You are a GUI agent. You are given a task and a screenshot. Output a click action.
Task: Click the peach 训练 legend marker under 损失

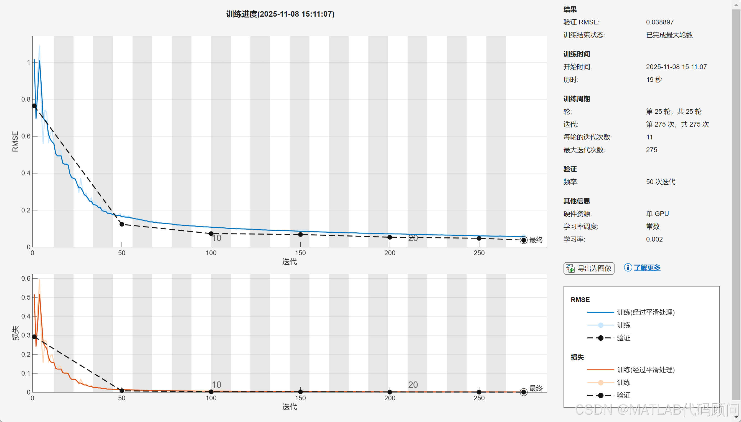(601, 383)
